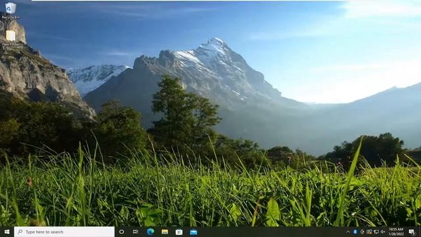Open File Explorer from the taskbar

(164, 232)
